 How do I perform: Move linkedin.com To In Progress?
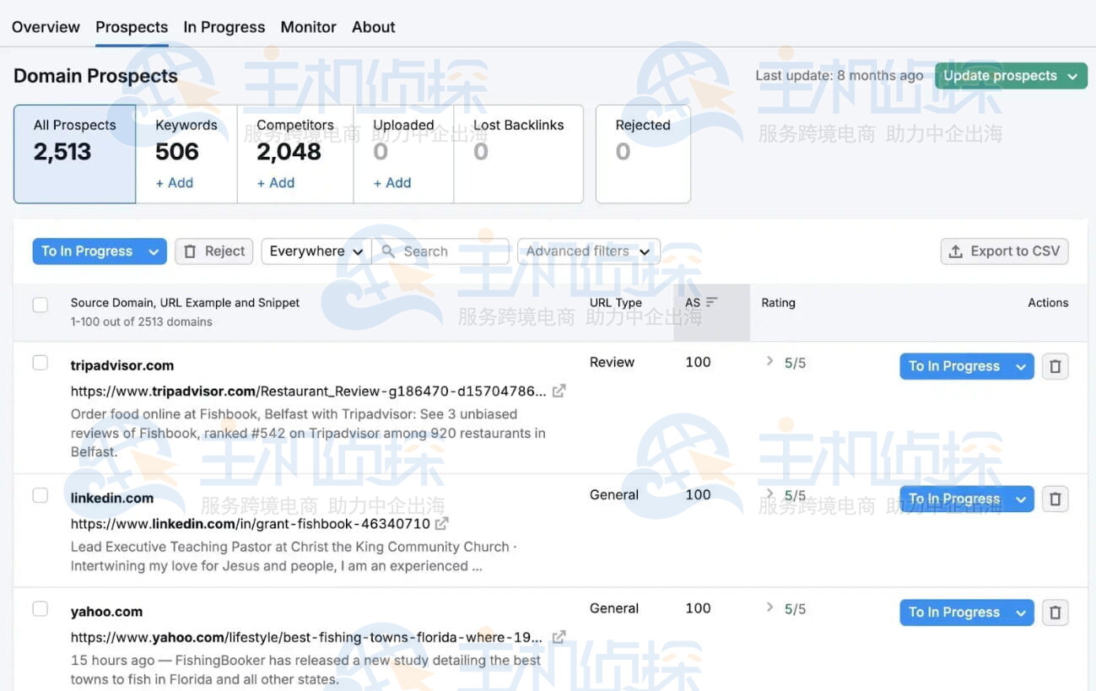[x=954, y=499]
